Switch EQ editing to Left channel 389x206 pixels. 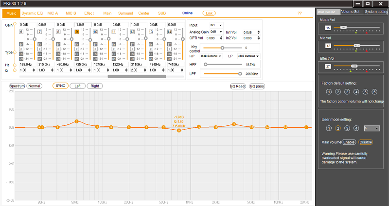pos(78,86)
